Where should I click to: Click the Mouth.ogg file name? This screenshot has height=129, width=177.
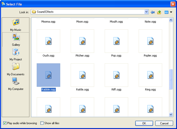point(116,22)
